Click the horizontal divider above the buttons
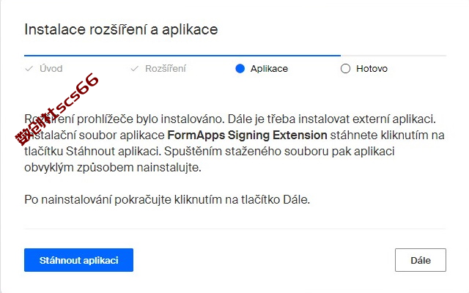The height and width of the screenshot is (293, 469). [x=235, y=229]
